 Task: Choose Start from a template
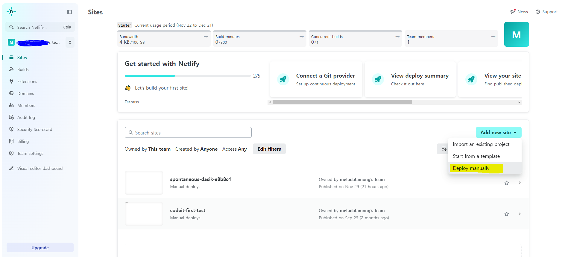(x=485, y=156)
